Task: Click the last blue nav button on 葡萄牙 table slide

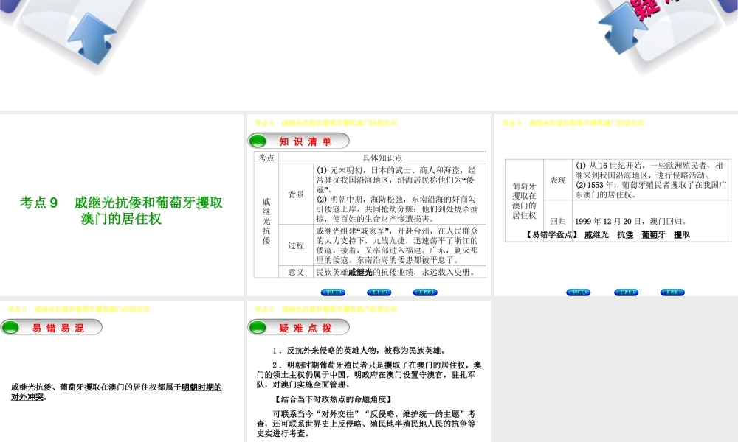Action: point(672,292)
